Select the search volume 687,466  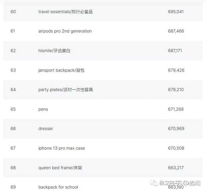pyautogui.click(x=176, y=31)
